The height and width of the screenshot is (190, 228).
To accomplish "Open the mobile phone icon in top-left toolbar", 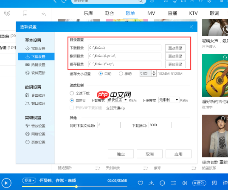I will [x=25, y=14].
